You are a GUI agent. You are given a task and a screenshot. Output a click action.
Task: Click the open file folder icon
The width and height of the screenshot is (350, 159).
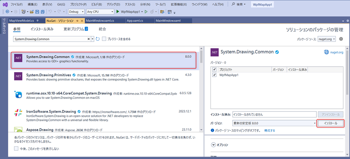32,11
